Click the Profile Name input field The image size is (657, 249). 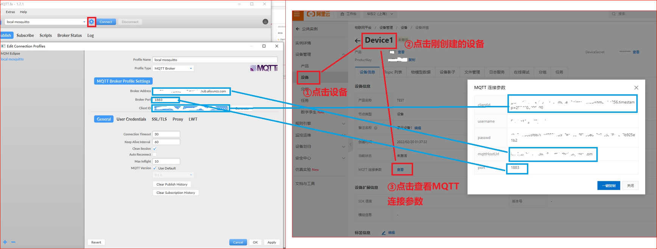coord(215,60)
